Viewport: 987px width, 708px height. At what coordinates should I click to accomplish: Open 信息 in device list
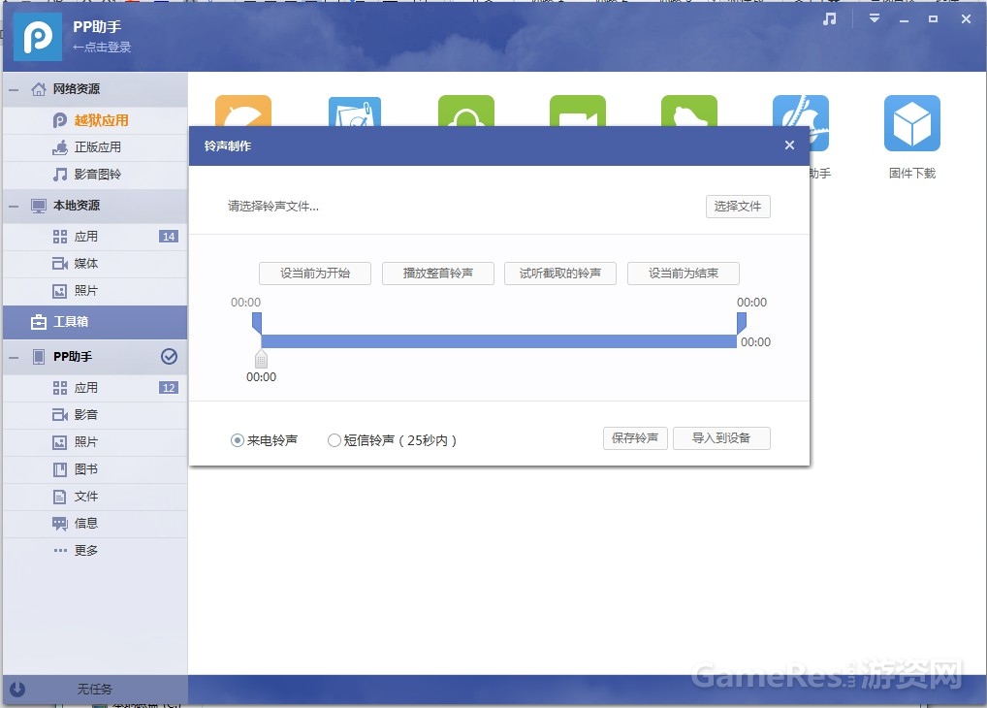point(95,524)
